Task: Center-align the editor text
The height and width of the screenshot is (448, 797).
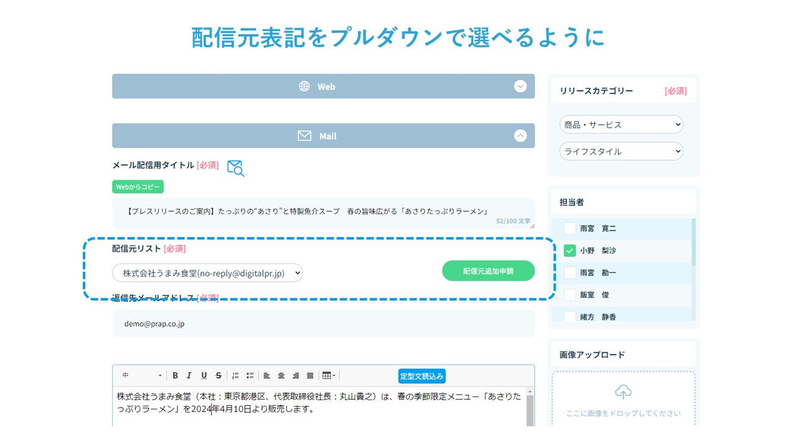Action: point(281,376)
